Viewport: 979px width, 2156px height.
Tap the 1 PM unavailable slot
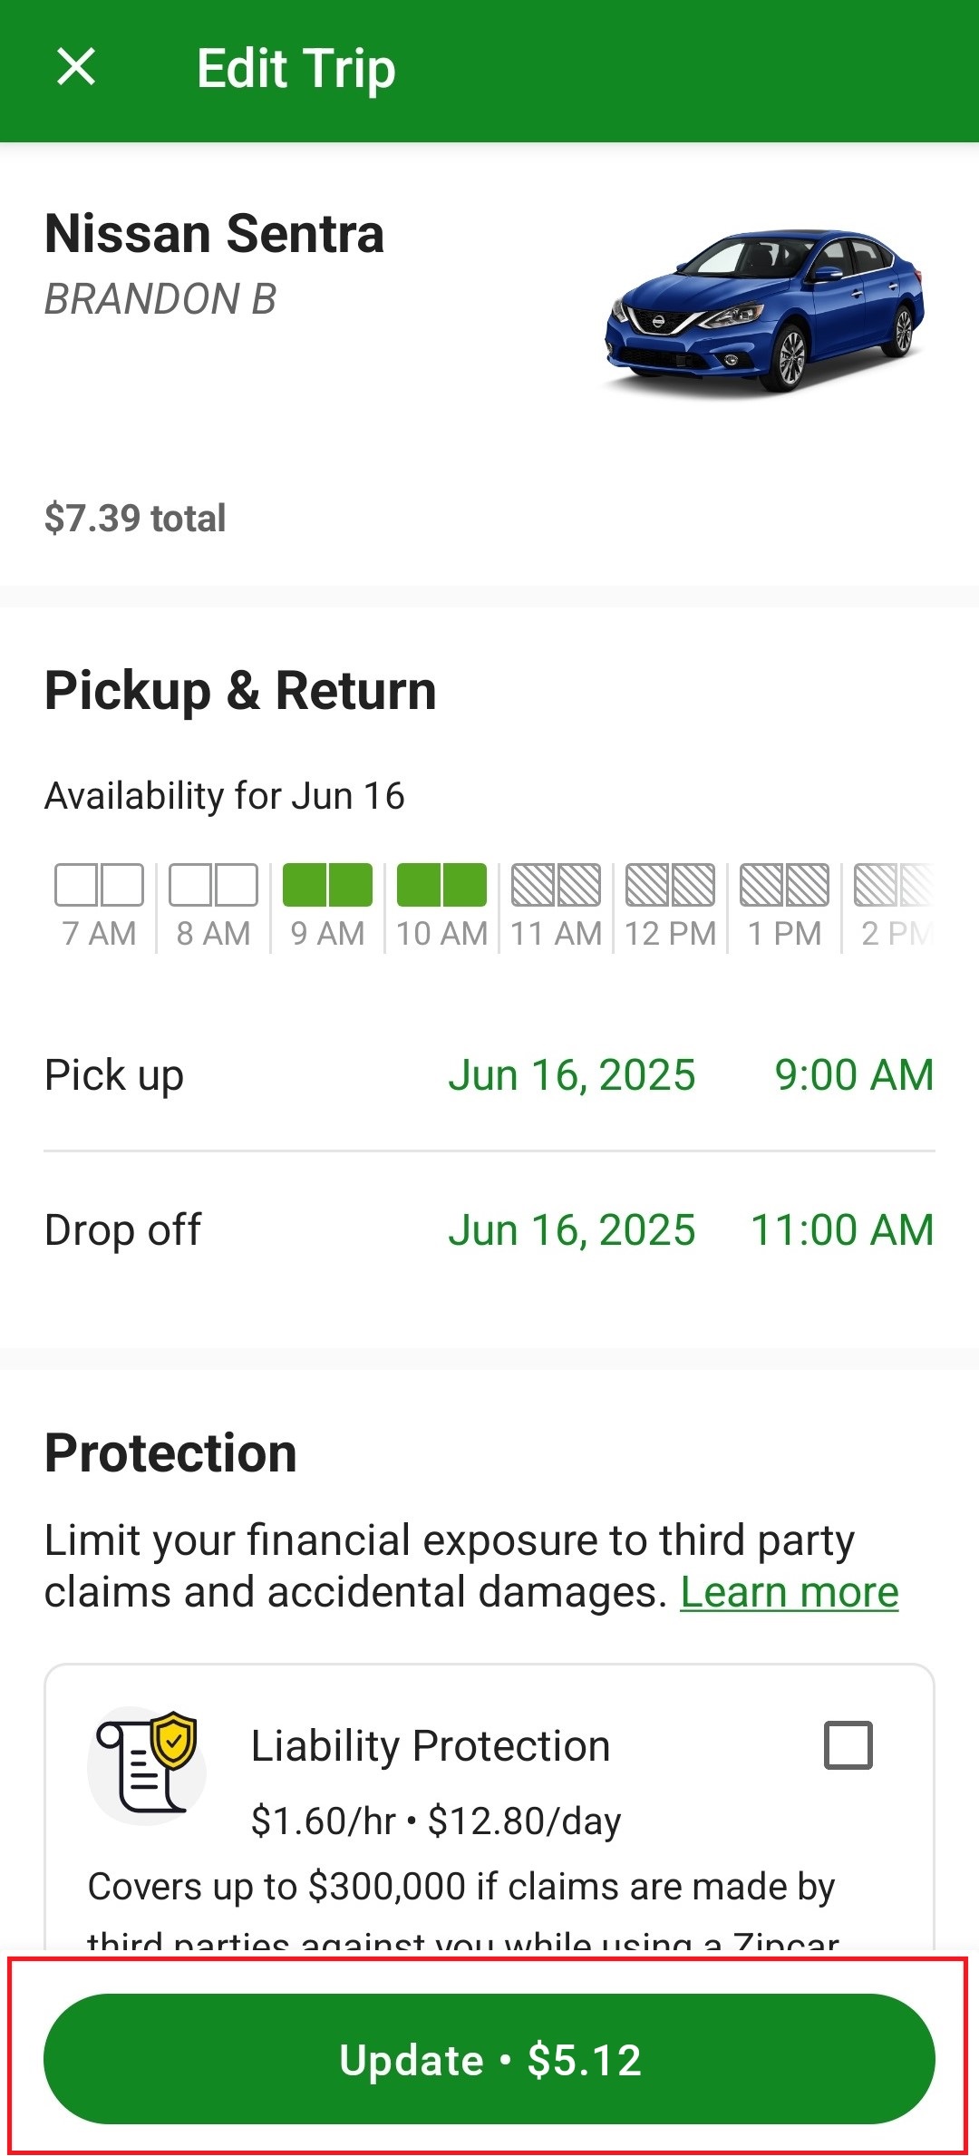pyautogui.click(x=784, y=886)
